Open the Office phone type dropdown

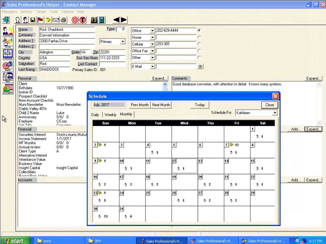pos(152,31)
